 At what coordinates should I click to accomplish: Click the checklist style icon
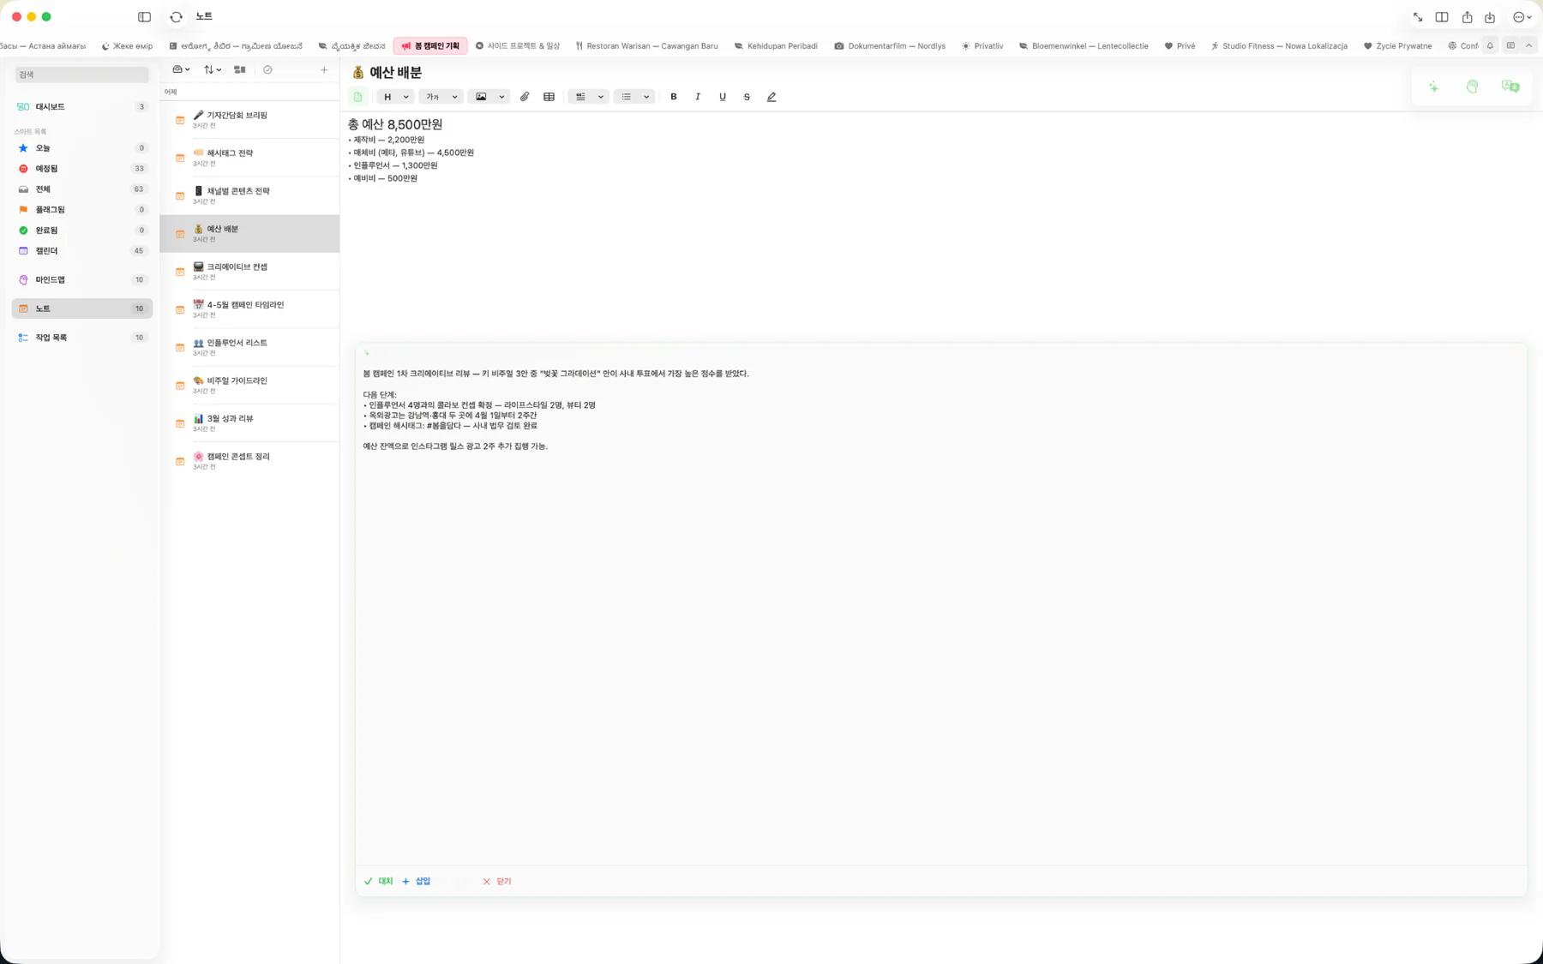click(580, 97)
